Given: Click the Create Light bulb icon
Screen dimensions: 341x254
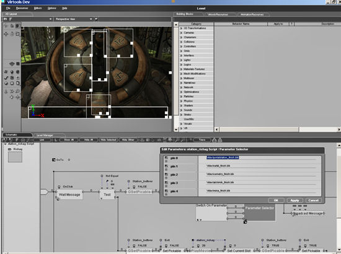Looking at the screenshot, I should point(12,72).
